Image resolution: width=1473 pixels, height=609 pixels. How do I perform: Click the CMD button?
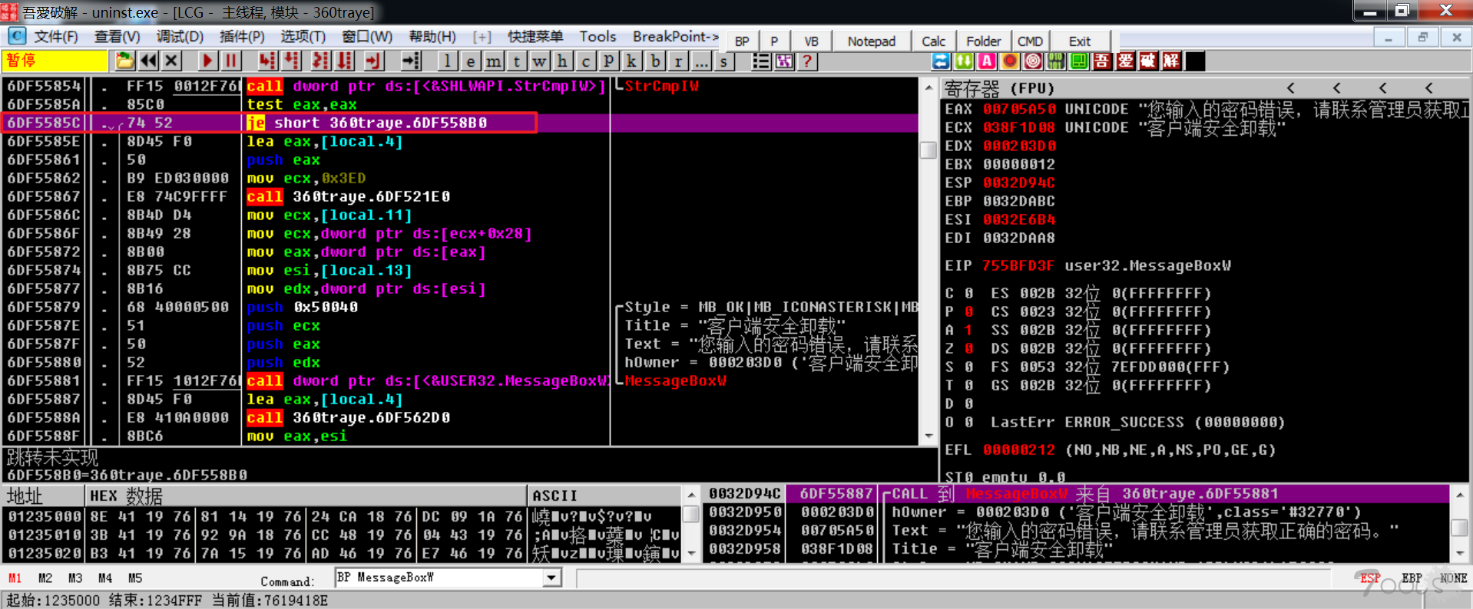(x=1030, y=41)
